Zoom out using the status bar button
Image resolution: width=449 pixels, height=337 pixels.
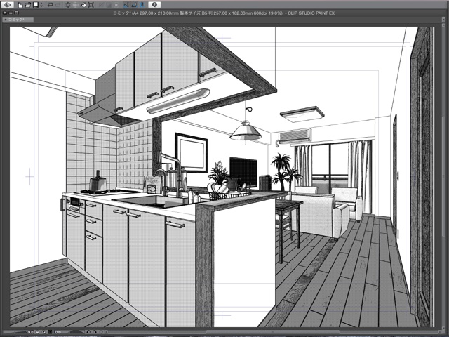(x=37, y=332)
